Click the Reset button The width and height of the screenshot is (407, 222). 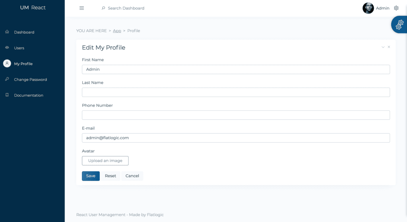click(110, 176)
